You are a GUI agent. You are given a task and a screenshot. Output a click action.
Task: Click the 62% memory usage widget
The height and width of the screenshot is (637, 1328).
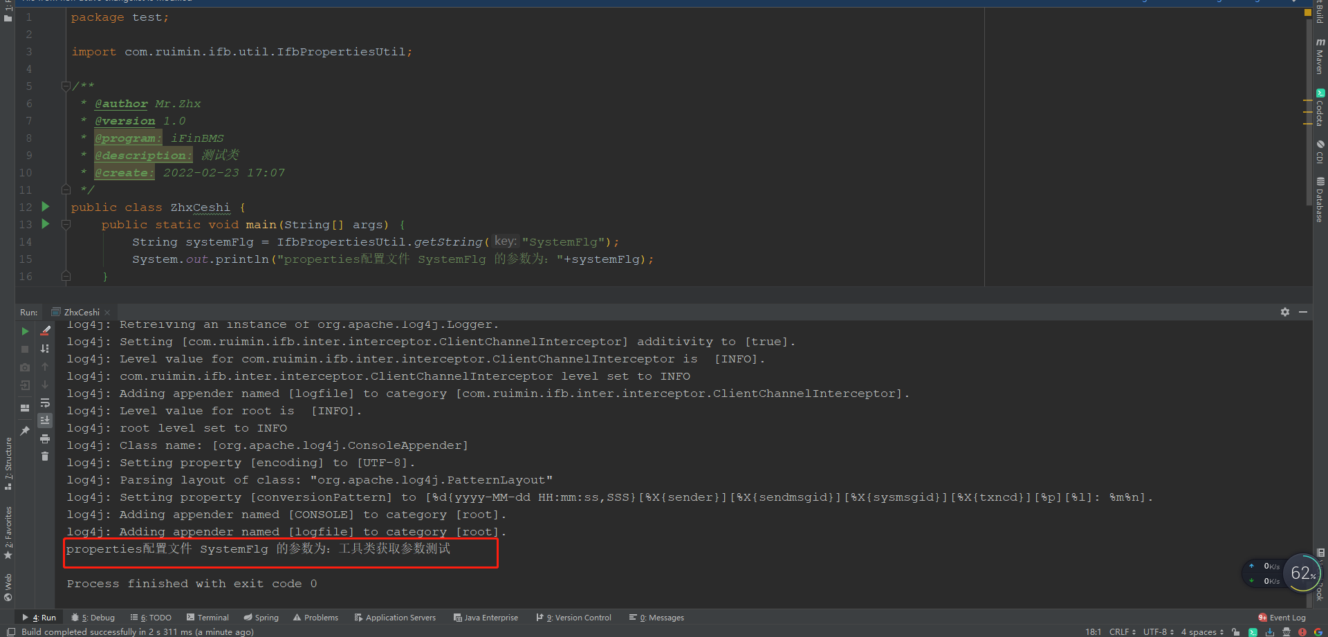(1303, 573)
